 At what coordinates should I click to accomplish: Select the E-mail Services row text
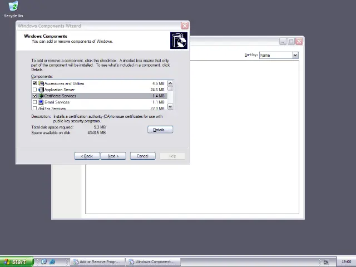[x=57, y=102]
